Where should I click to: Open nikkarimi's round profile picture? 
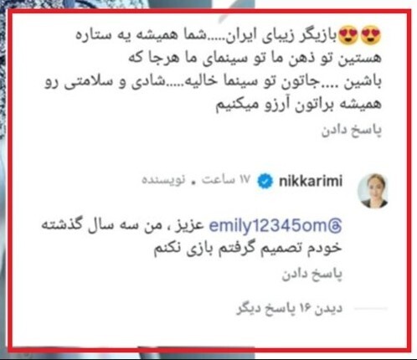[x=373, y=191]
